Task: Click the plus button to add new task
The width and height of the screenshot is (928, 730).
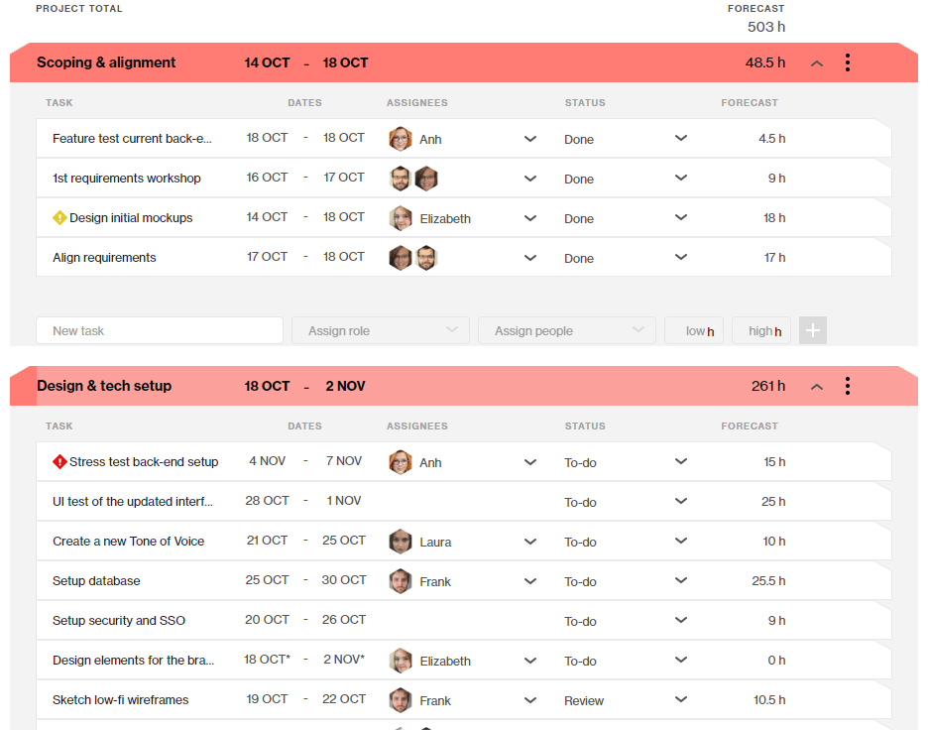Action: [812, 331]
